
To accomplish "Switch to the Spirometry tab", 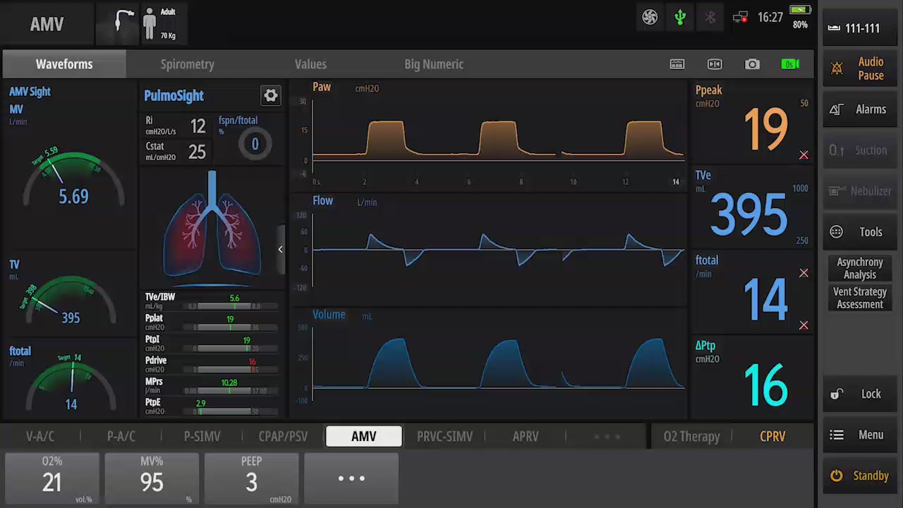I will (x=187, y=64).
